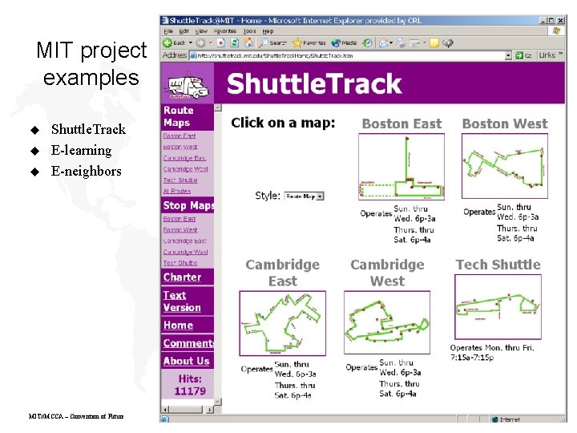Open the All Routes link

pyautogui.click(x=176, y=191)
